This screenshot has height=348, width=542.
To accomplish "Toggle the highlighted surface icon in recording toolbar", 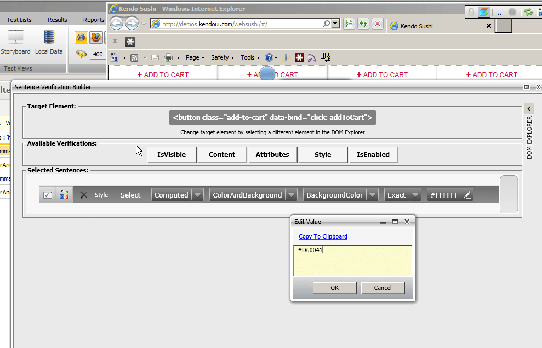I will (484, 12).
